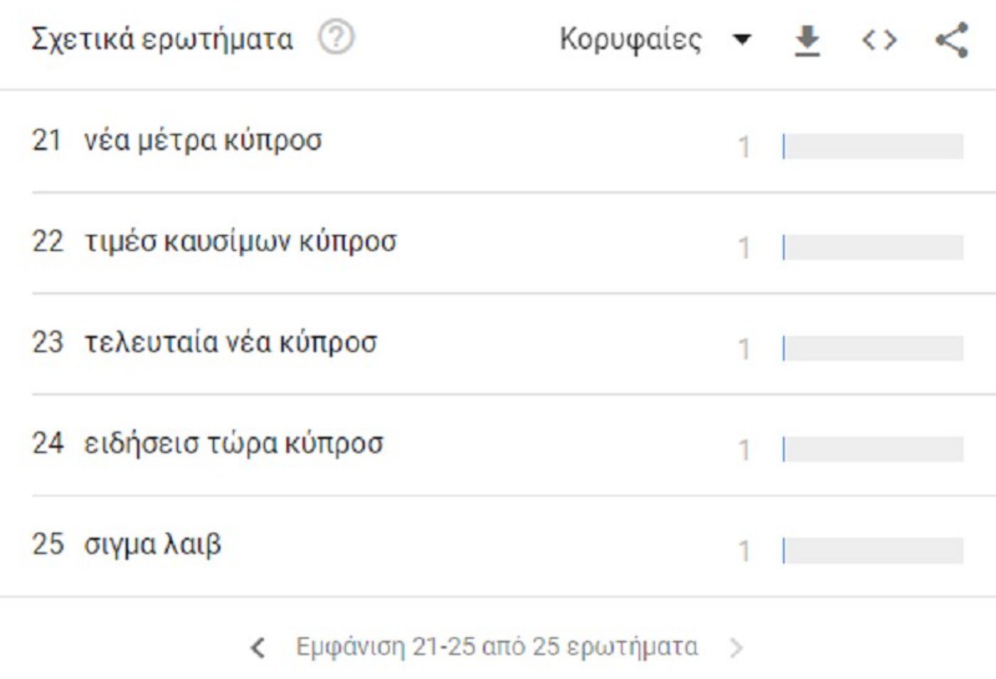Image resolution: width=996 pixels, height=679 pixels.
Task: Download related queries as CSV
Action: 807,40
